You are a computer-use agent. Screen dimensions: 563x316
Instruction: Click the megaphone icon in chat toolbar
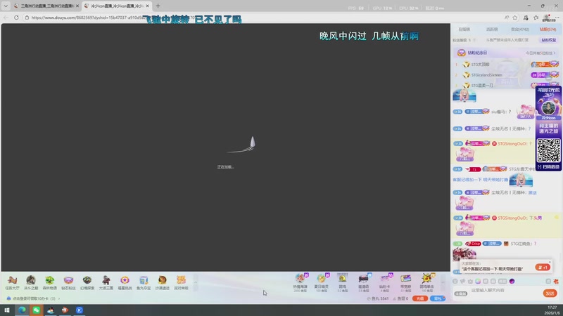pyautogui.click(x=463, y=282)
